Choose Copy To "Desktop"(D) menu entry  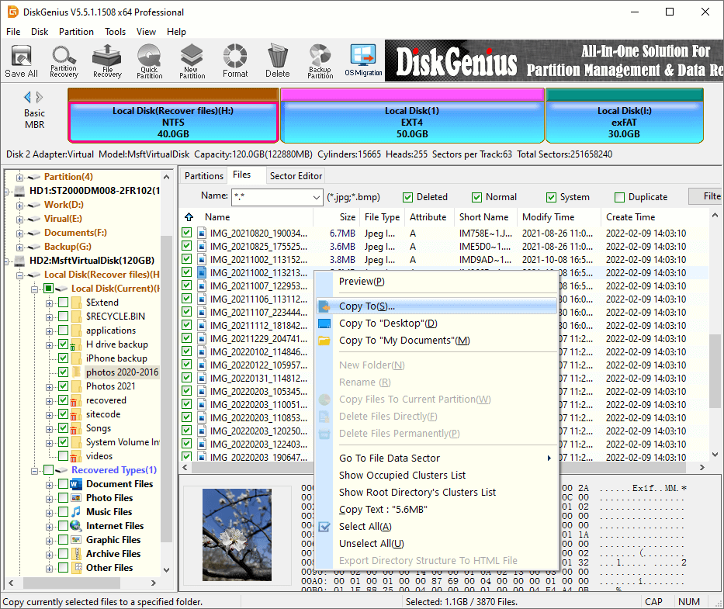(x=437, y=324)
